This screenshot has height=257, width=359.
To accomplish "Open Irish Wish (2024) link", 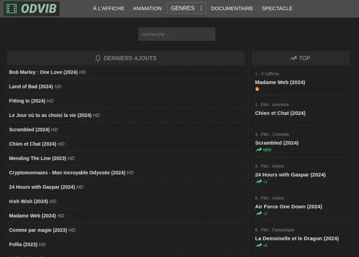I will 28,202.
